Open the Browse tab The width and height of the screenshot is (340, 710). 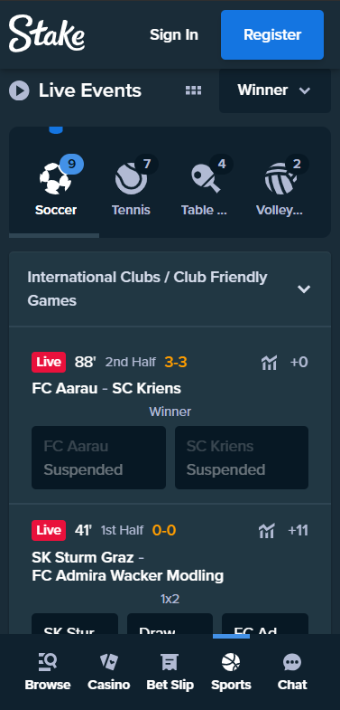tap(48, 671)
